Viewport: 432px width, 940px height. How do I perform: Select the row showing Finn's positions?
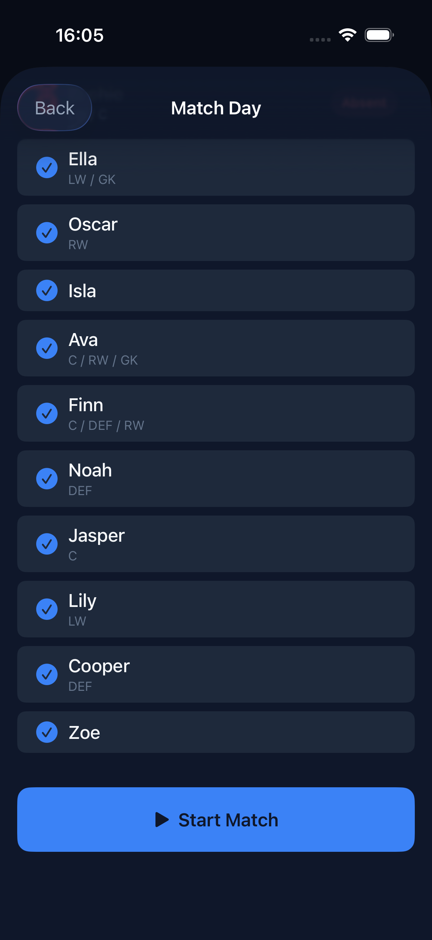click(x=216, y=413)
